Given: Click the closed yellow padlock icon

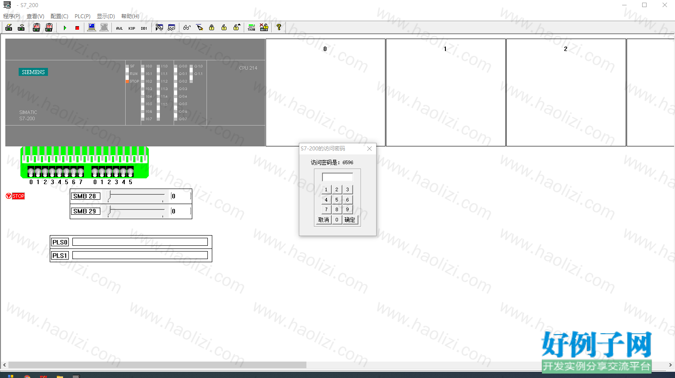Looking at the screenshot, I should coord(212,28).
